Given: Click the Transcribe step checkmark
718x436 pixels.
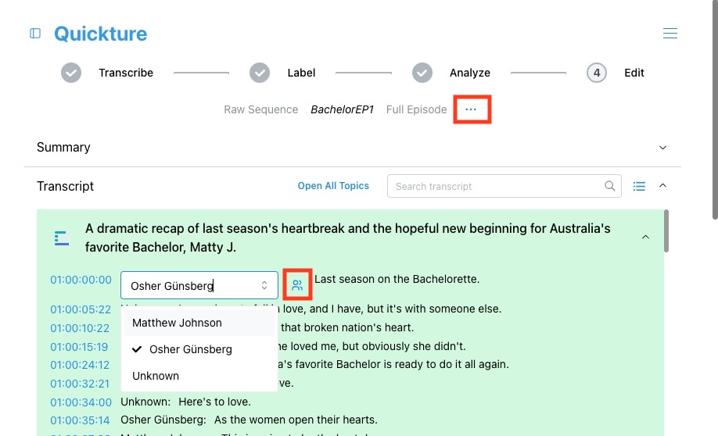Looking at the screenshot, I should pyautogui.click(x=71, y=73).
